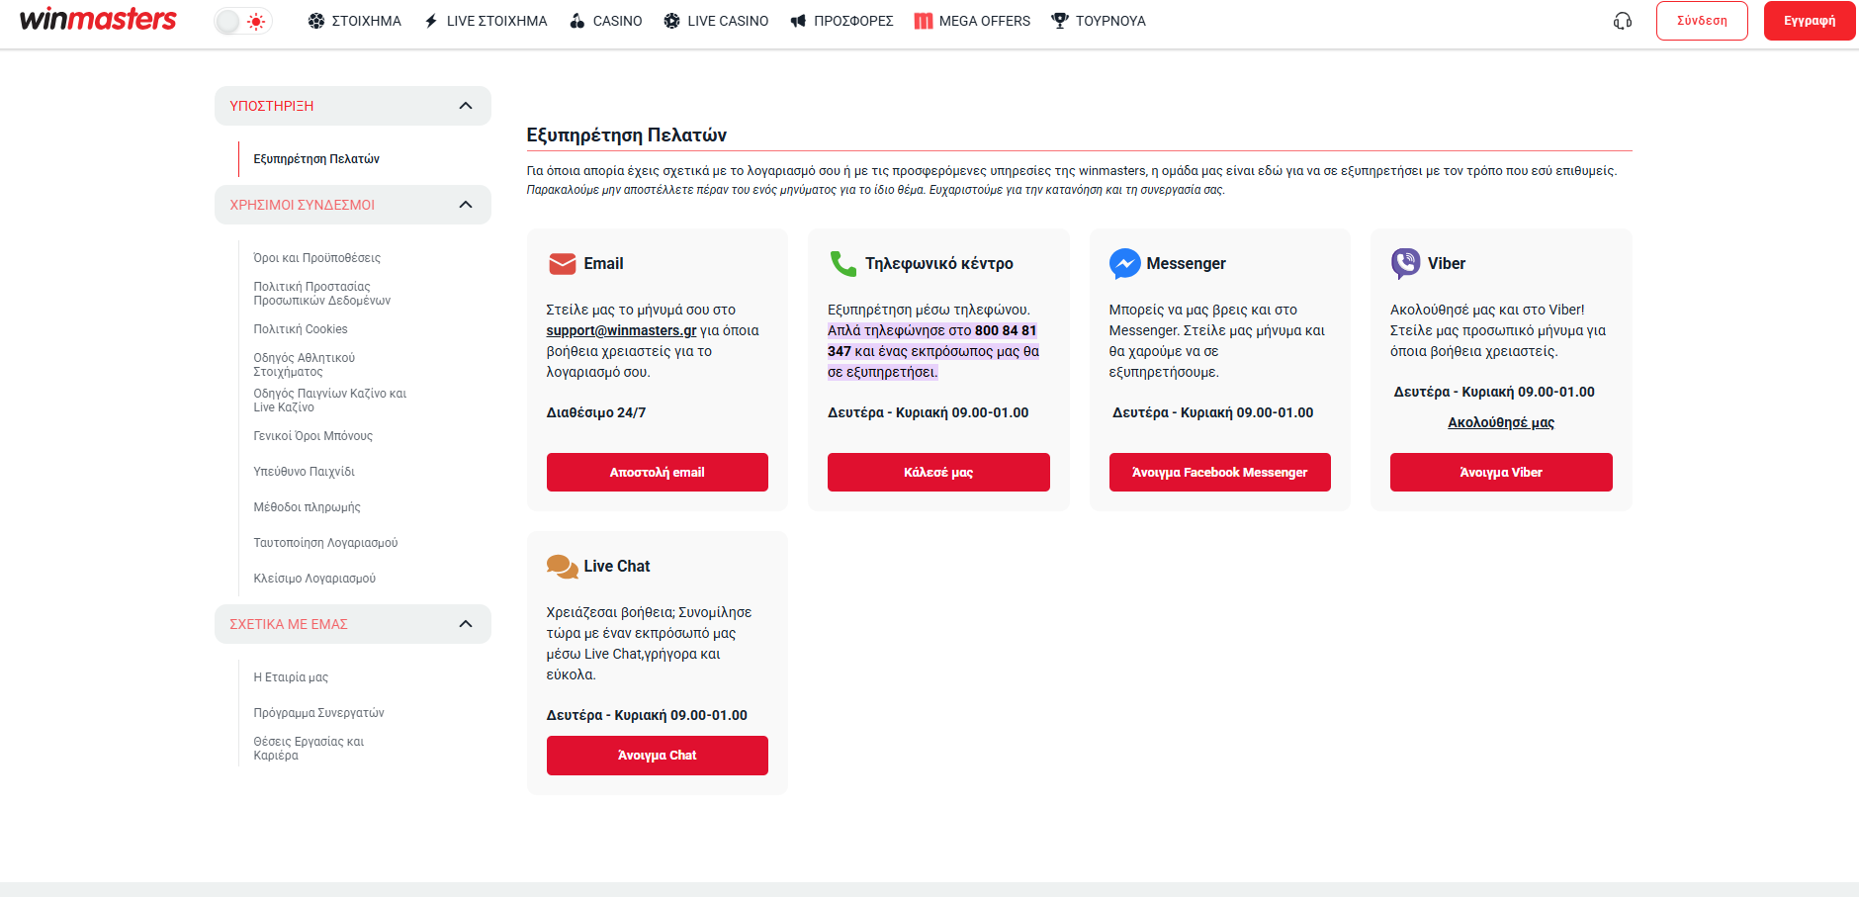Image resolution: width=1859 pixels, height=897 pixels.
Task: Click the headset support icon
Action: (1623, 21)
